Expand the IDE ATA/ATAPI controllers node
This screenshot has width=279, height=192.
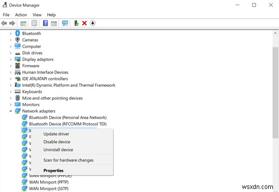[11, 79]
